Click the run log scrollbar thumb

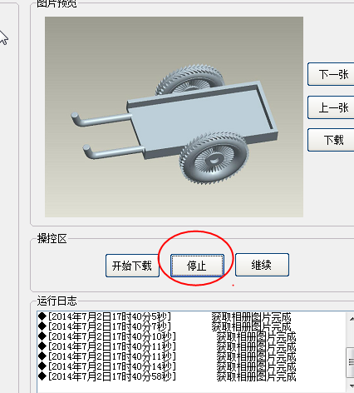351,361
